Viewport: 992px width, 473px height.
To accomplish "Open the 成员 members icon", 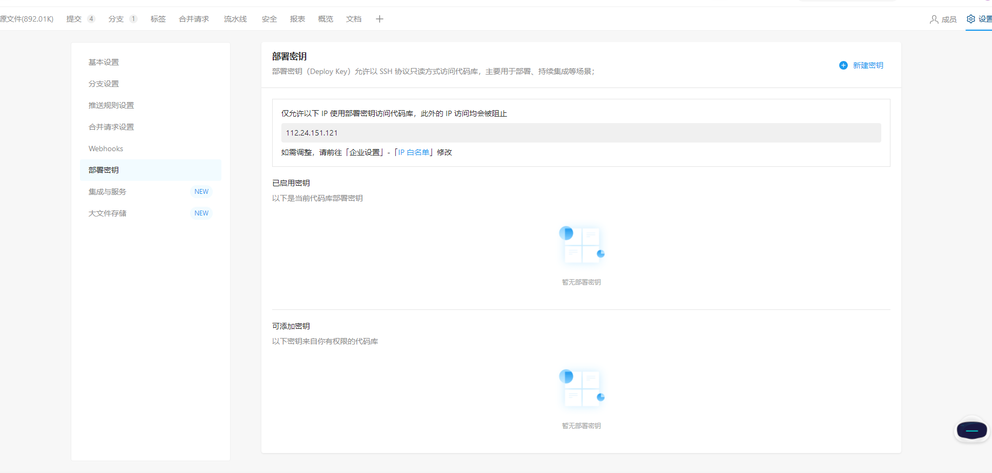I will pyautogui.click(x=934, y=19).
